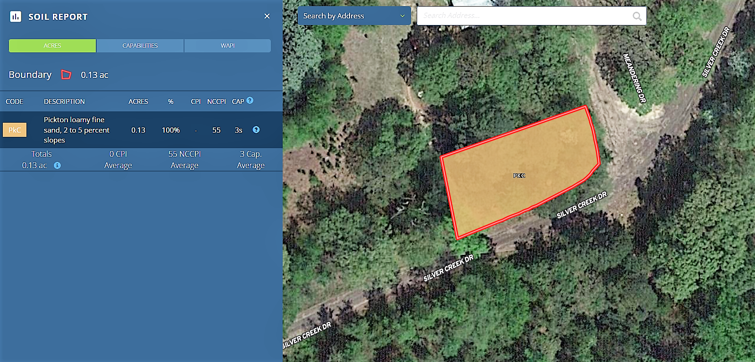Click the magnifying glass search icon
This screenshot has width=755, height=362.
point(637,17)
